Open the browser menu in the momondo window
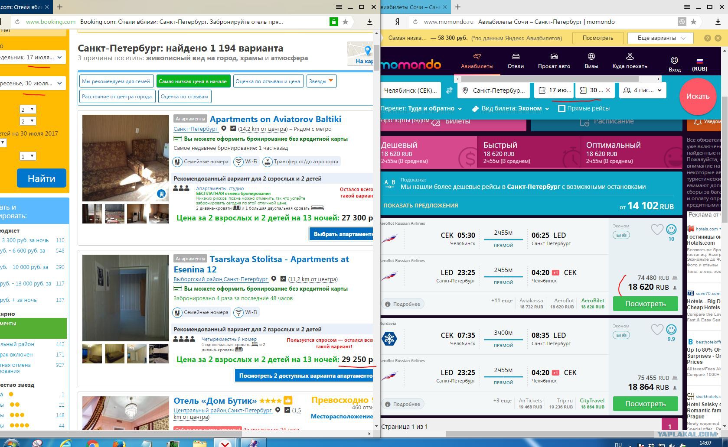 pyautogui.click(x=687, y=7)
